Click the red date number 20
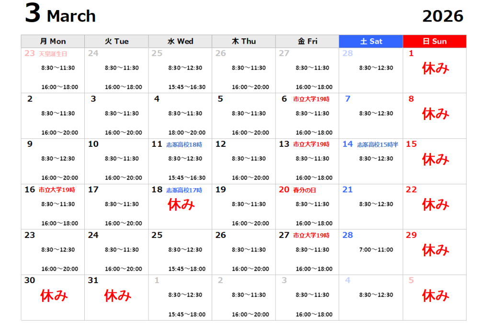The height and width of the screenshot is (323, 479). pos(284,190)
